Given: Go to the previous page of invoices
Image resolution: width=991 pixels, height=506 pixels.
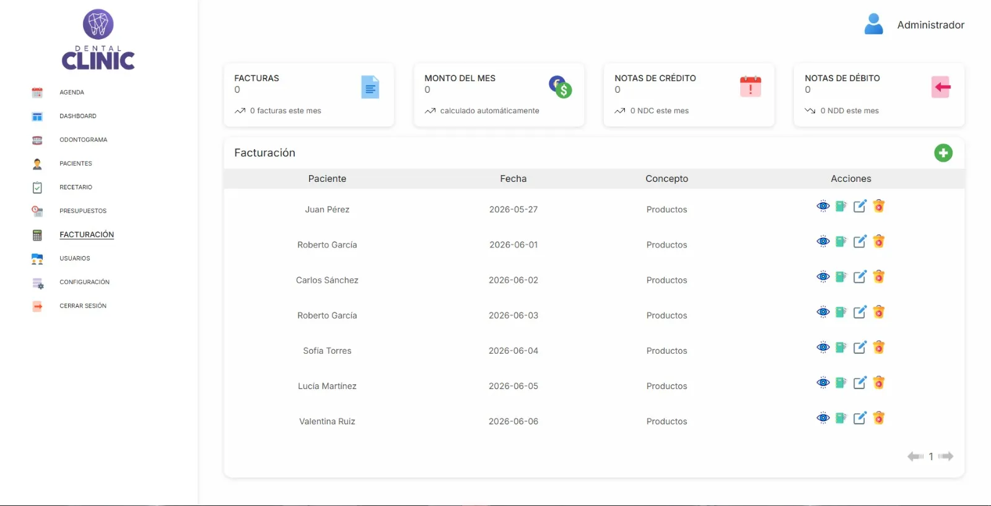Looking at the screenshot, I should click(x=915, y=457).
